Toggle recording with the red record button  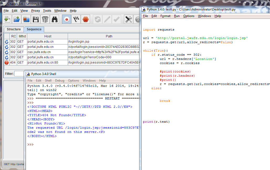[x=67, y=19]
